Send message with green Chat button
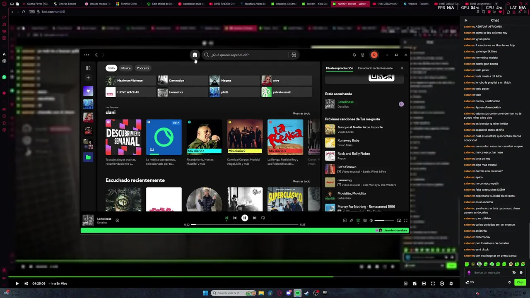This screenshot has width=530, height=298. point(520,282)
